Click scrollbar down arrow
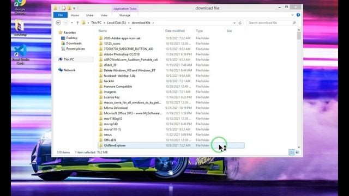 coord(299,147)
